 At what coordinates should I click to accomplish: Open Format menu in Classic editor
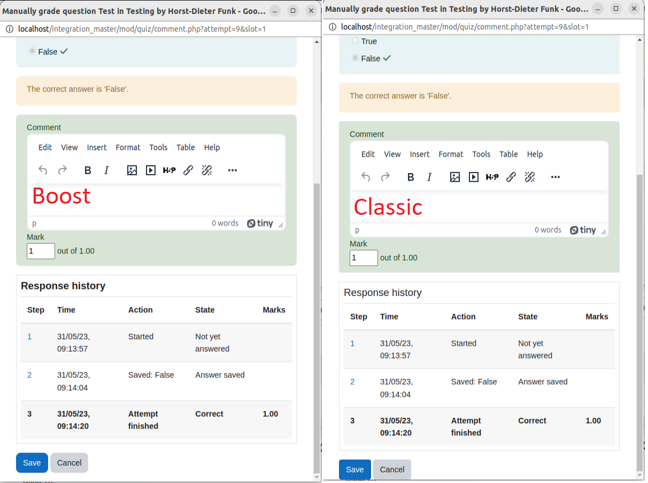coord(451,154)
